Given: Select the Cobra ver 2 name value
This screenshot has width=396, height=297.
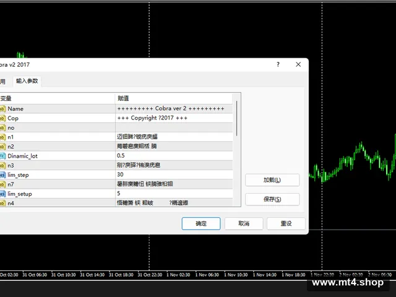Looking at the screenshot, I should [x=171, y=108].
